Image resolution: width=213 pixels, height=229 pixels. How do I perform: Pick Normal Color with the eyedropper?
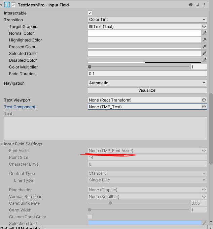[x=204, y=33]
